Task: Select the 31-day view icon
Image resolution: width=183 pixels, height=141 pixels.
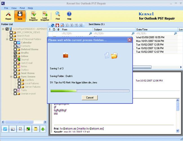Action: point(81,25)
